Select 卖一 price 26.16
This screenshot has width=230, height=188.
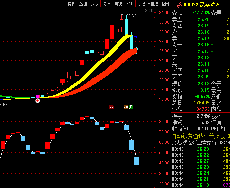click(204, 45)
